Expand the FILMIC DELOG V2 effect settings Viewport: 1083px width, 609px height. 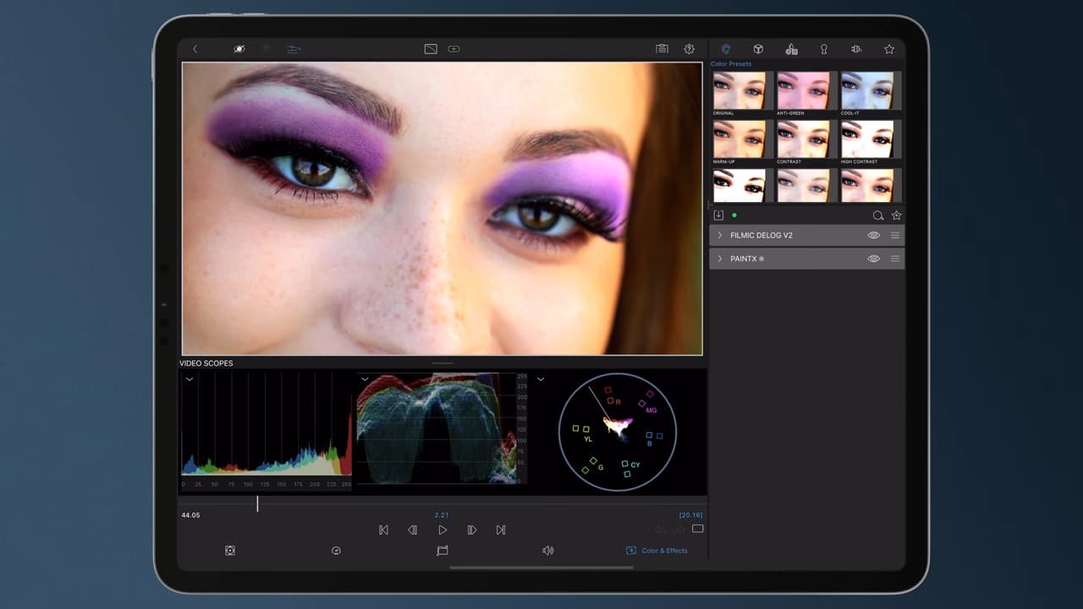720,235
